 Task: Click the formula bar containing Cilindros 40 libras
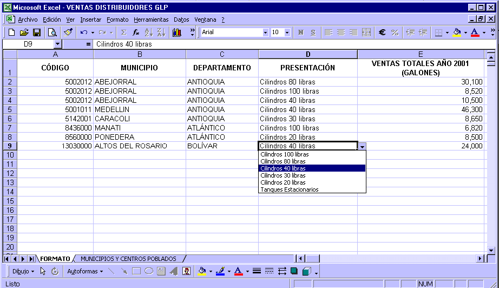(271, 44)
